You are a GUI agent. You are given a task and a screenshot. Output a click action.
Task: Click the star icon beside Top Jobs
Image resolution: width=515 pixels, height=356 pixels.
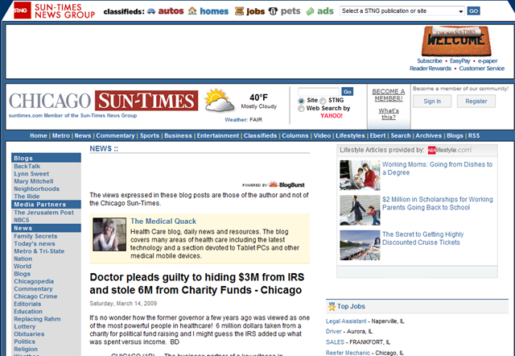pyautogui.click(x=332, y=306)
